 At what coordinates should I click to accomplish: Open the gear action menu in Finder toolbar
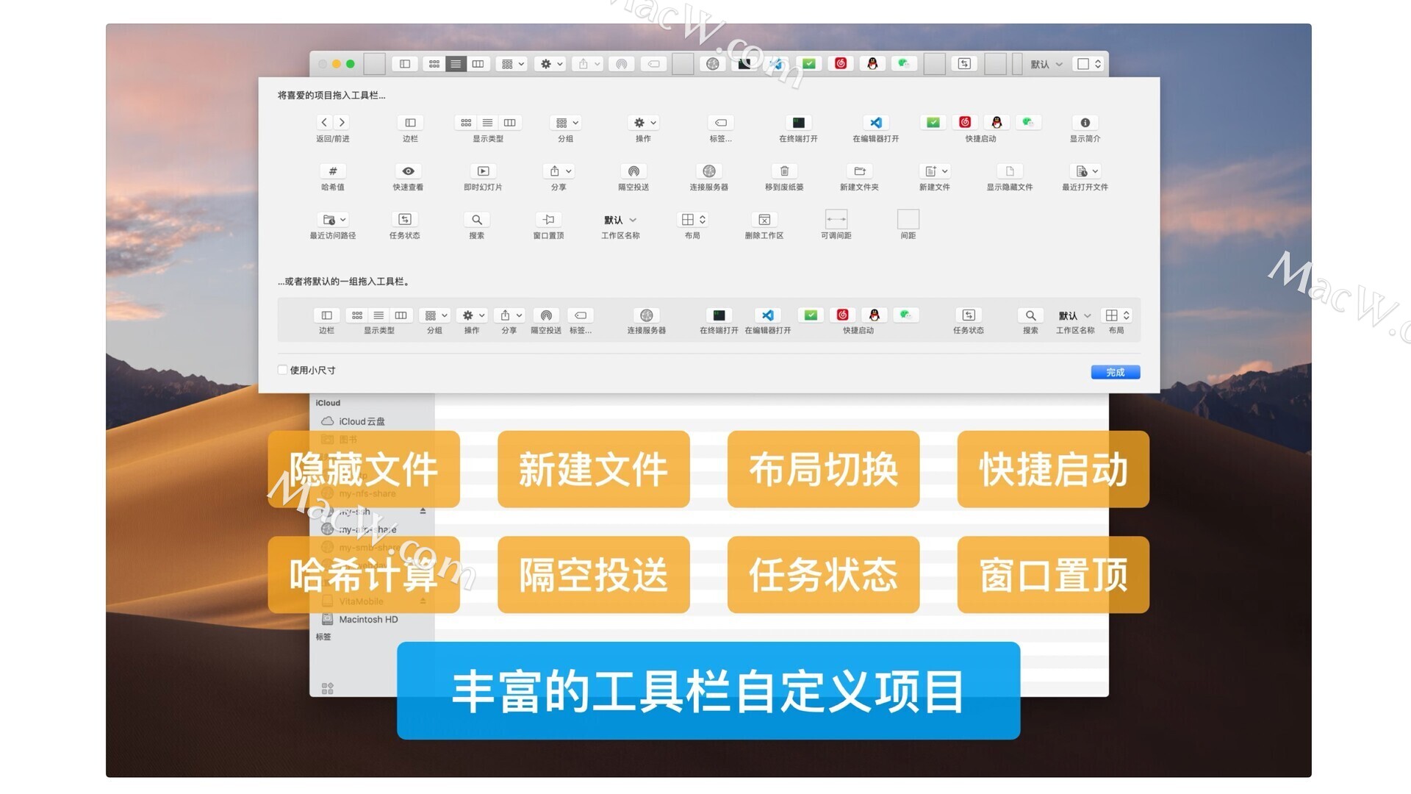550,64
